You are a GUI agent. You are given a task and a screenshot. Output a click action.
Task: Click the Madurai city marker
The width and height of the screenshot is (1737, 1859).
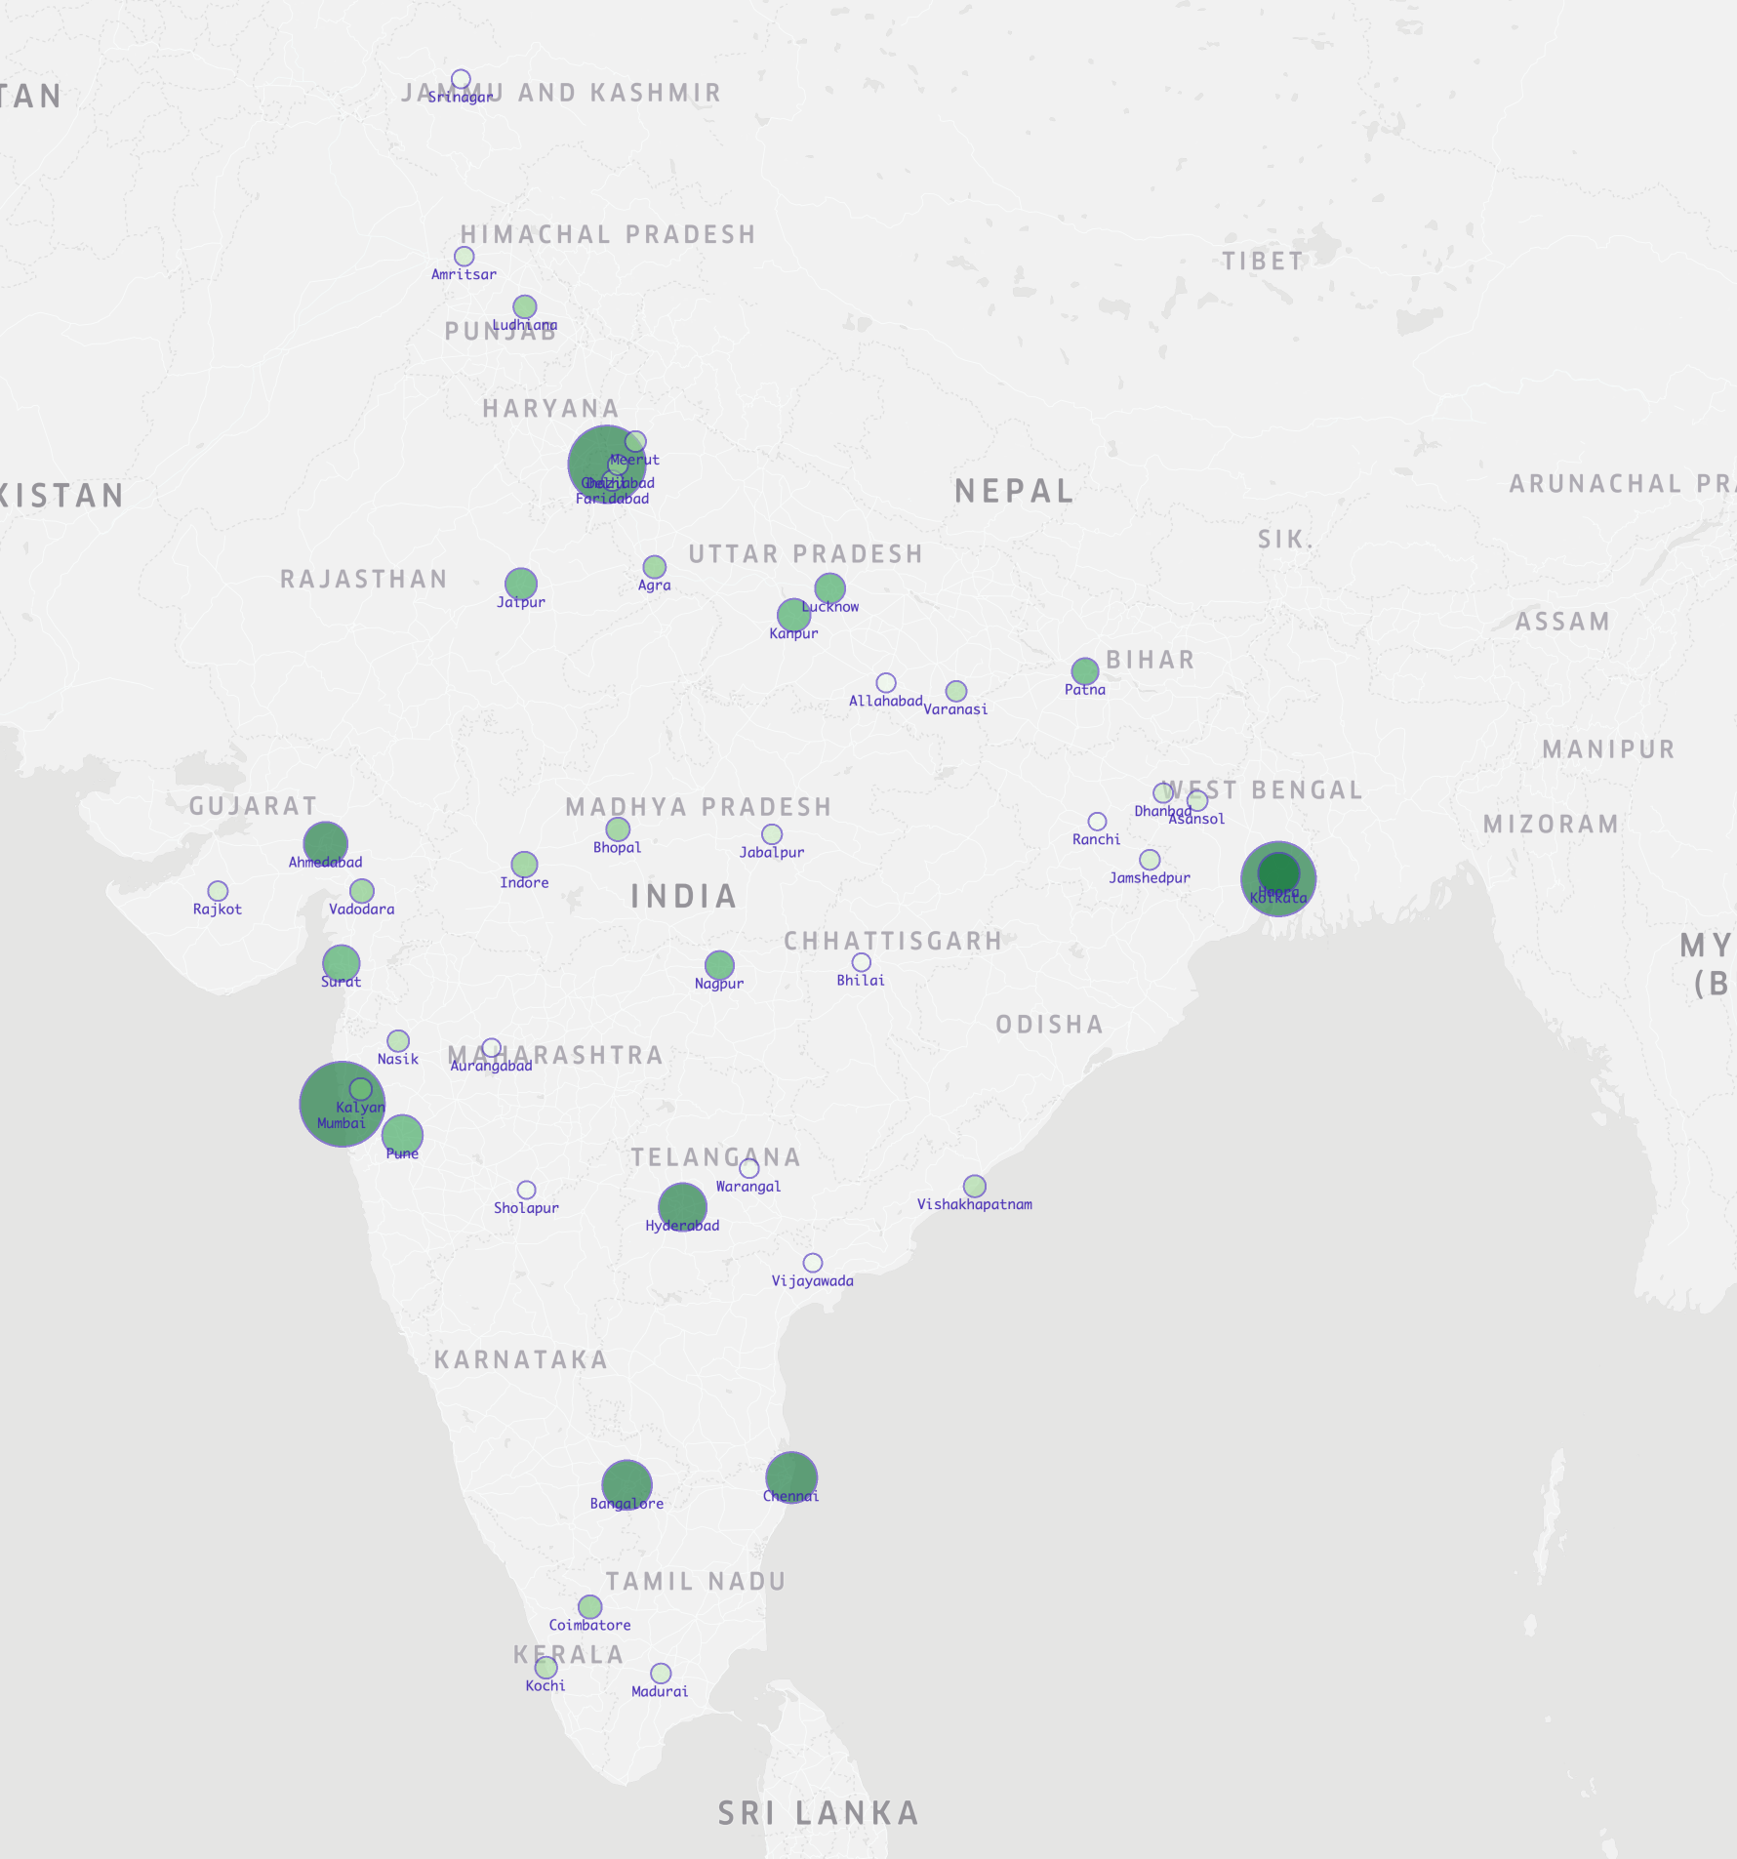(x=661, y=1674)
